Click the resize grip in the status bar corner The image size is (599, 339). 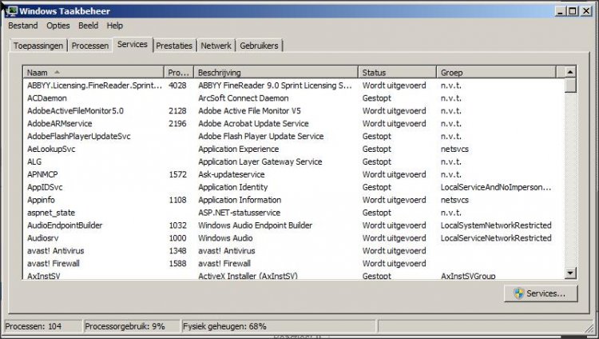point(590,327)
